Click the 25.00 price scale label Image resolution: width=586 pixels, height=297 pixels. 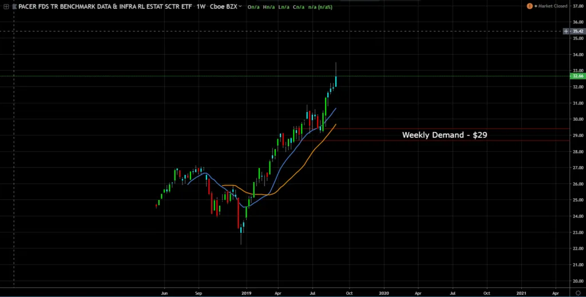click(578, 200)
